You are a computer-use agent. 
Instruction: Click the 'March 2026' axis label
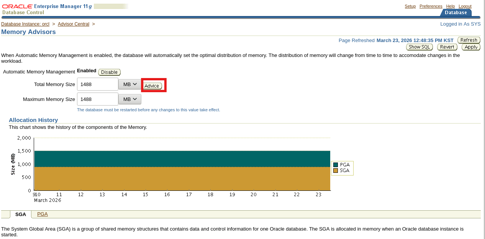pyautogui.click(x=48, y=200)
